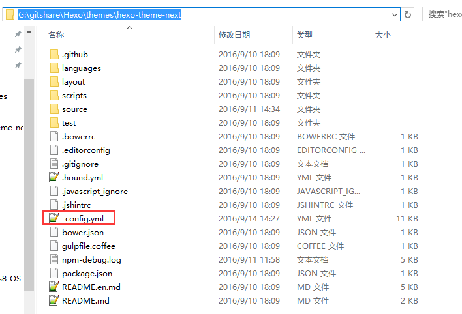Select the languages folder icon
Viewport: 462px width, 314px height.
point(54,68)
